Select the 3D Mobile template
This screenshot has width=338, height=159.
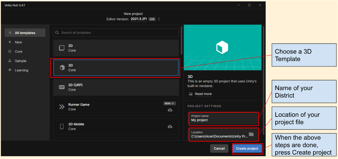click(x=116, y=126)
